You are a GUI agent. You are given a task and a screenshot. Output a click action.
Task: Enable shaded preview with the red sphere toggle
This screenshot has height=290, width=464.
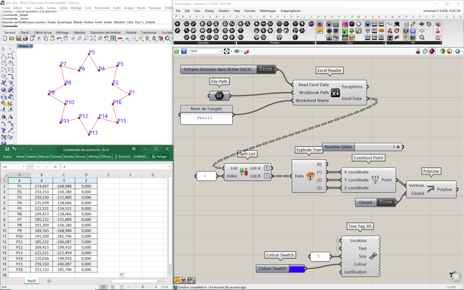tap(432, 51)
